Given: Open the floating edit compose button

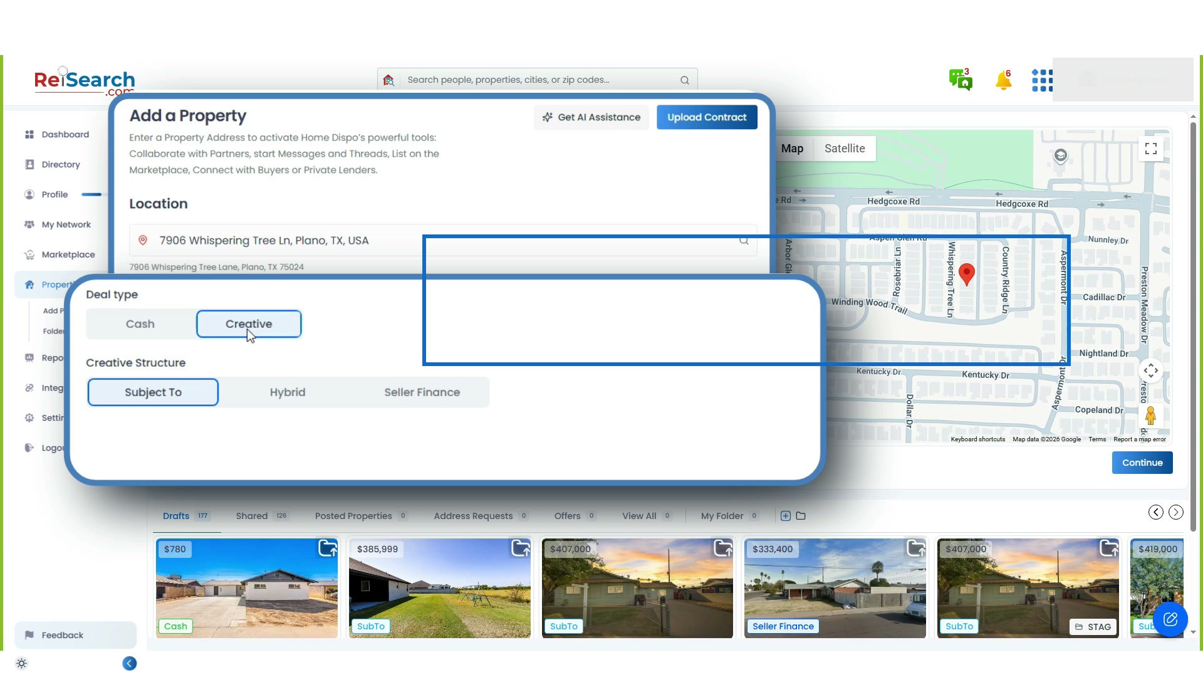Looking at the screenshot, I should pos(1170,619).
